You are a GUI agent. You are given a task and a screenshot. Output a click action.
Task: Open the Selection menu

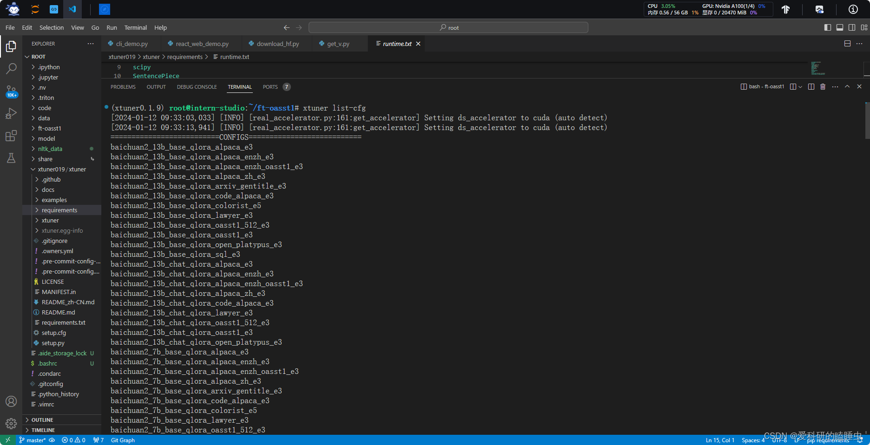click(52, 28)
